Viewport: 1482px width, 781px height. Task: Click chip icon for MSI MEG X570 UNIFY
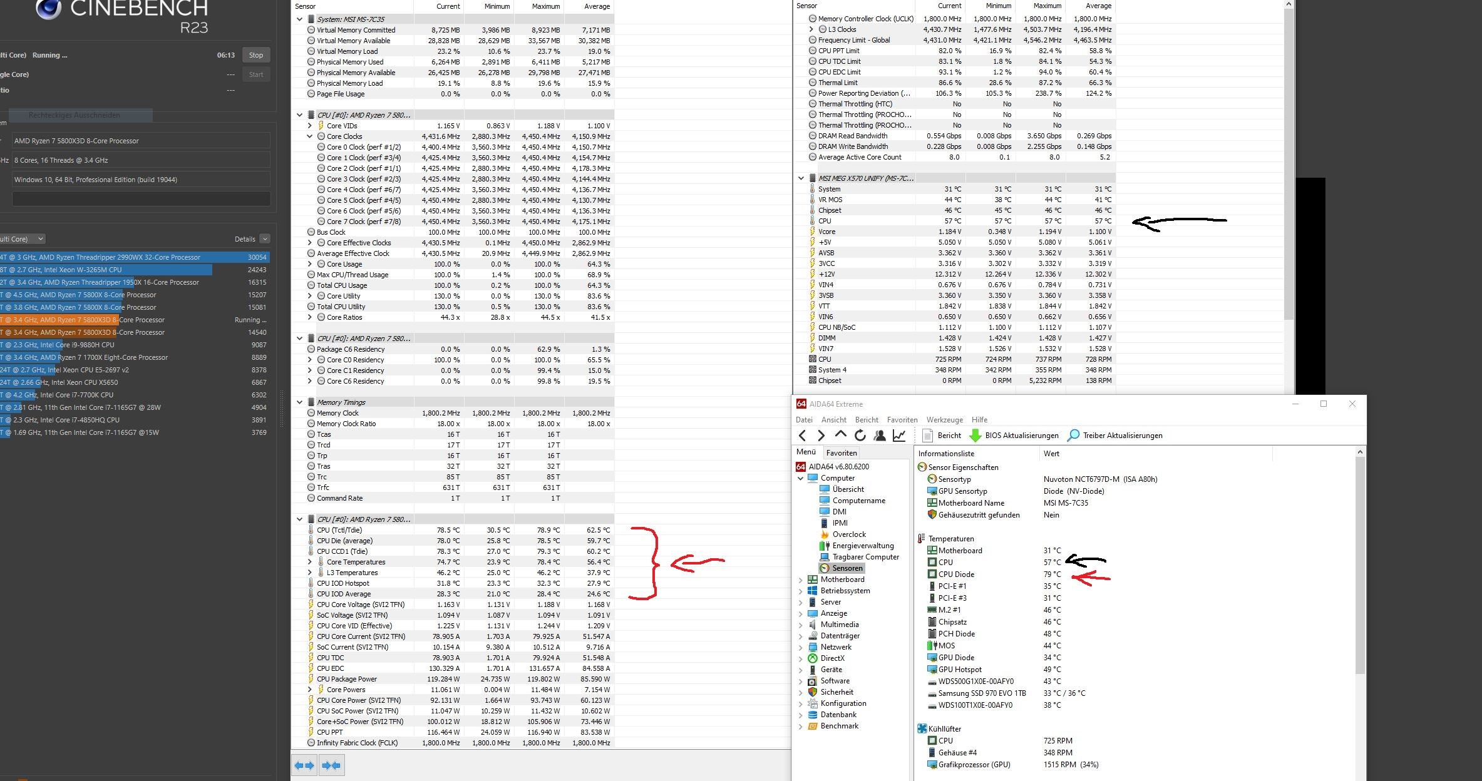(813, 178)
